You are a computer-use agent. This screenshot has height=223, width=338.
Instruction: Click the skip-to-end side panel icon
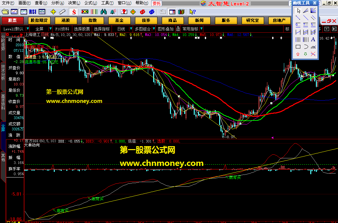pyautogui.click(x=334, y=29)
